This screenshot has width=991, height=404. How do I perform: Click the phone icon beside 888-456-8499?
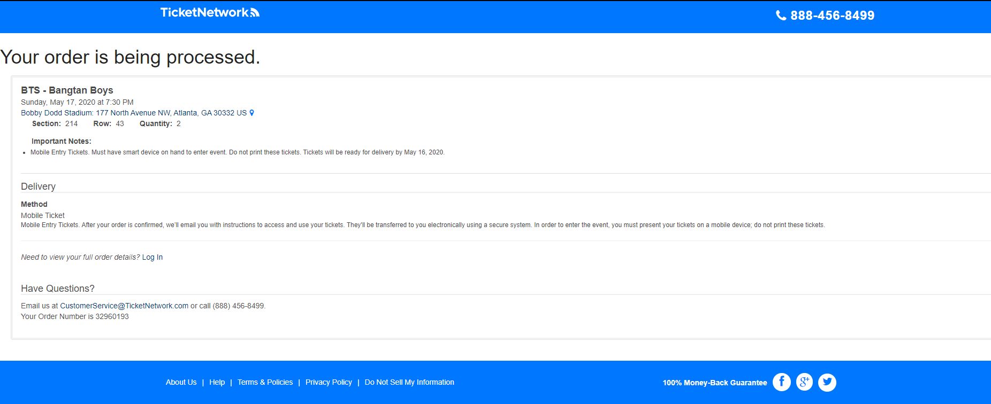click(781, 15)
